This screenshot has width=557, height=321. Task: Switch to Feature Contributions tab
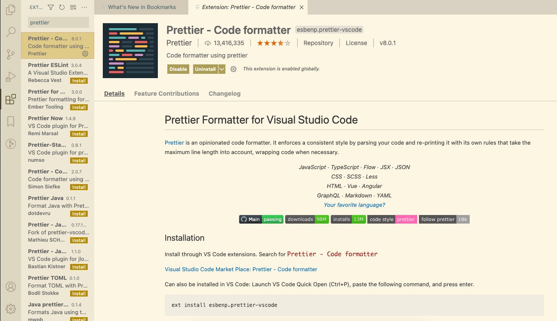[x=166, y=94]
